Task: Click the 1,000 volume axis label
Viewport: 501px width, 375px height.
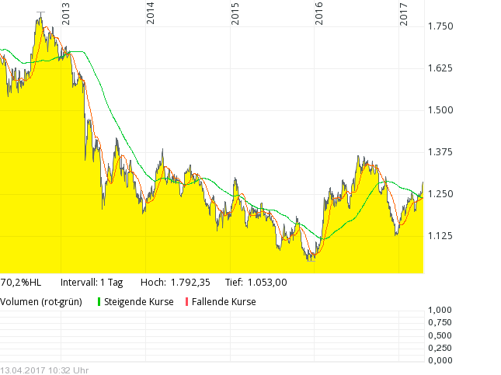Action: (439, 311)
